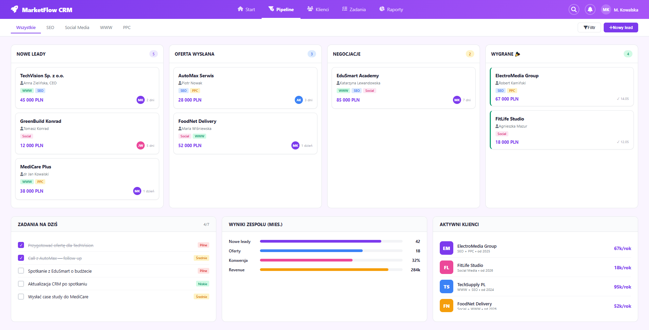649x330 pixels.
Task: Open Pipeline in top navigation
Action: [x=281, y=9]
